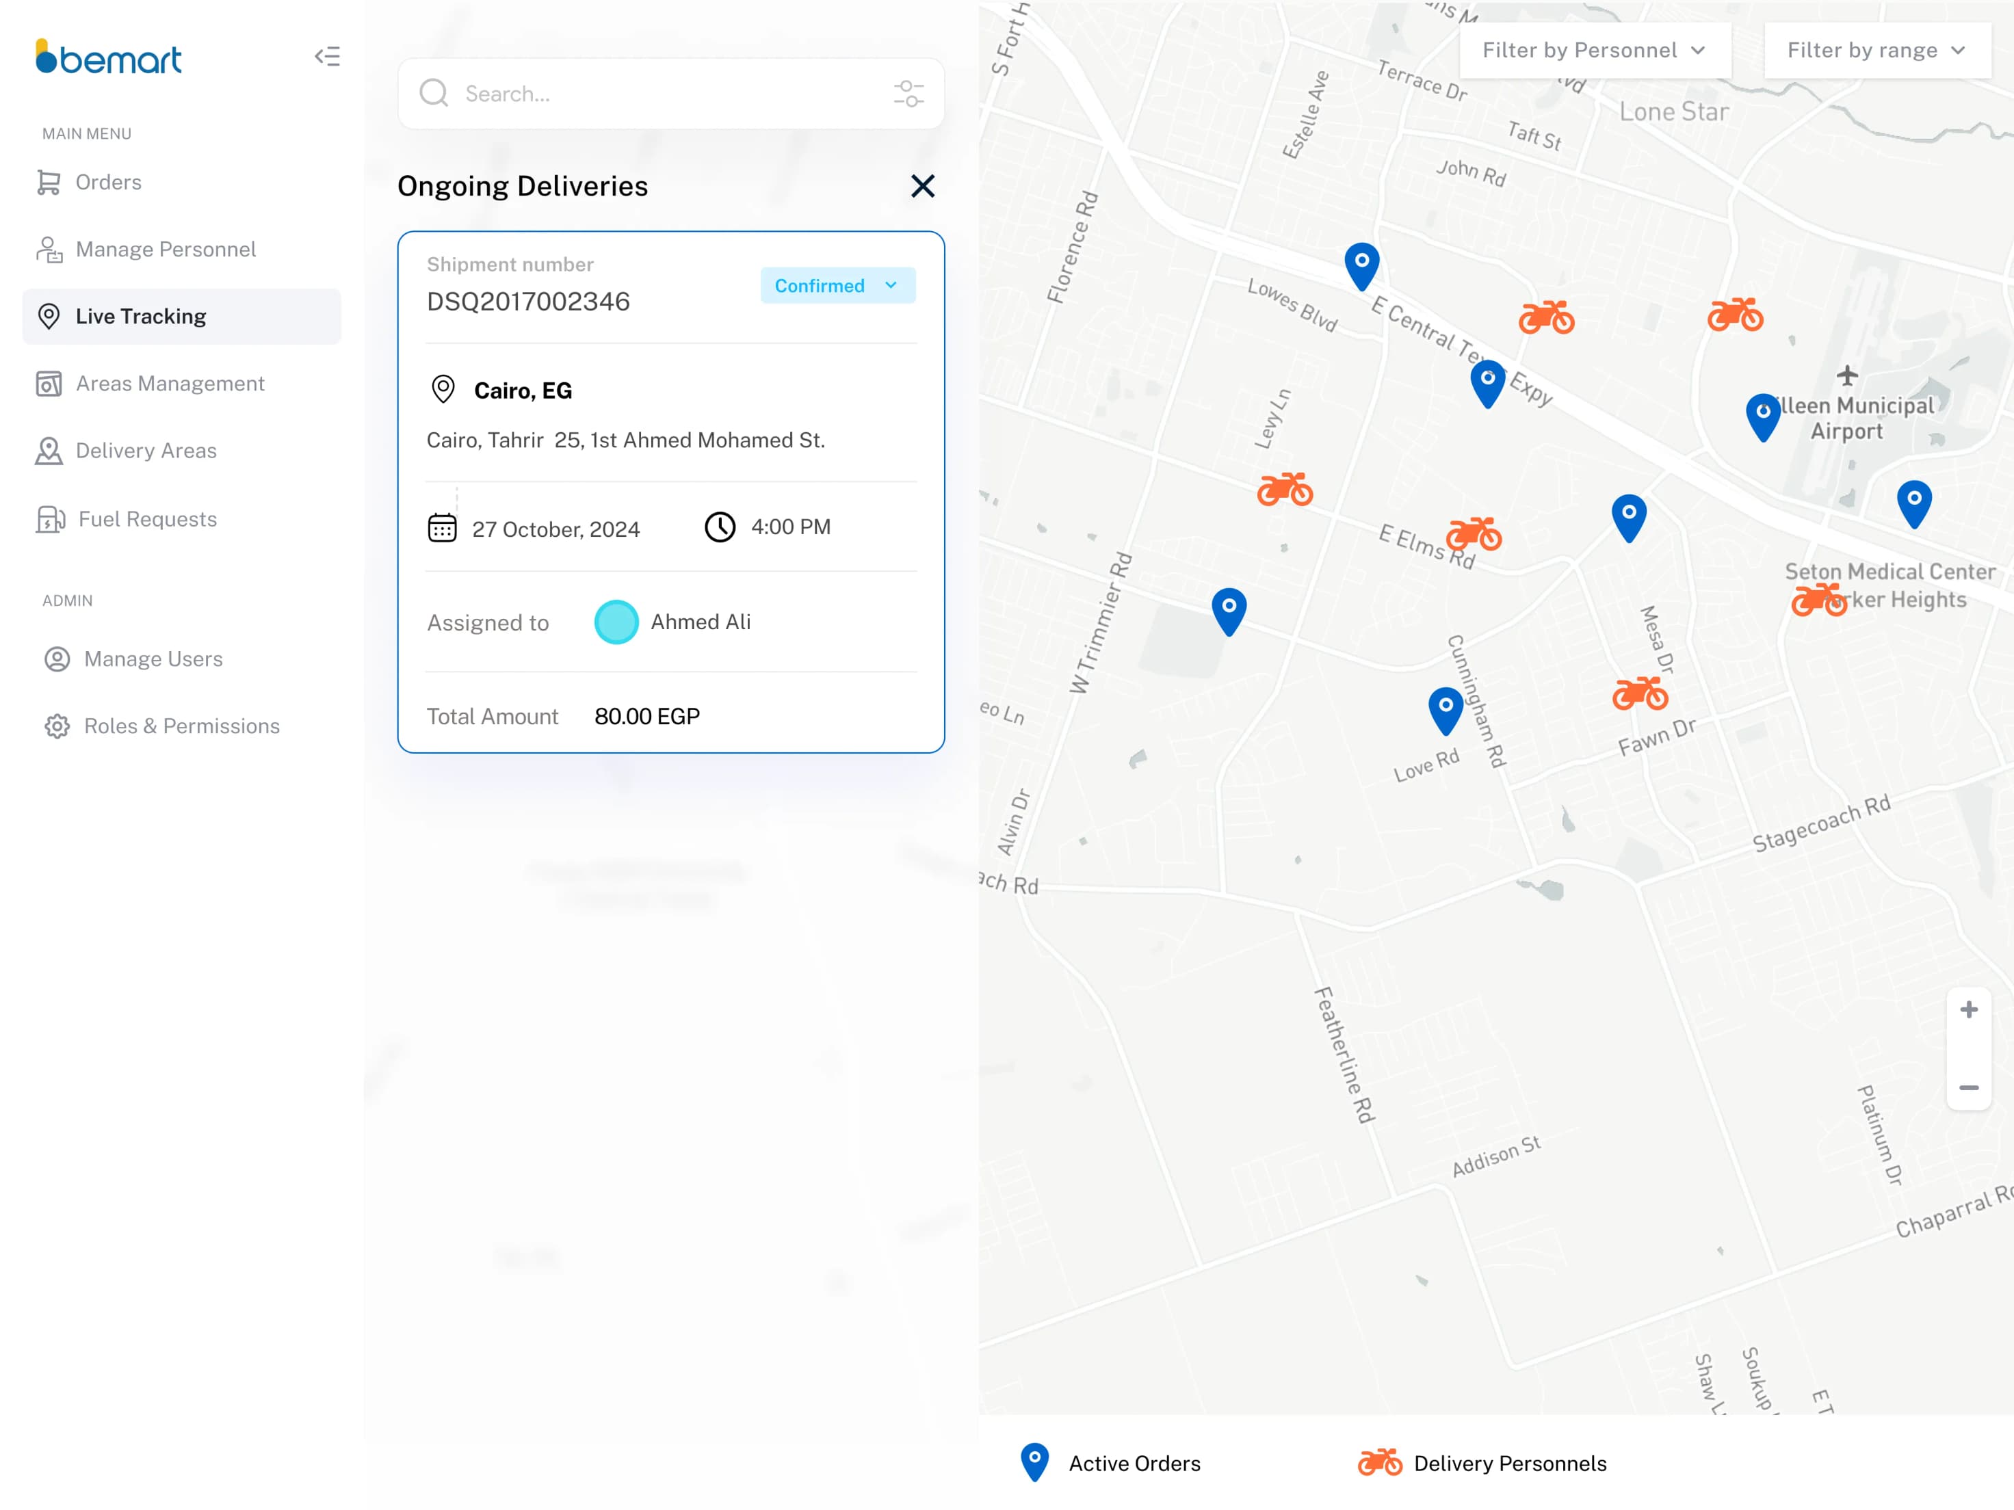Close the Ongoing Deliveries panel

(x=922, y=186)
